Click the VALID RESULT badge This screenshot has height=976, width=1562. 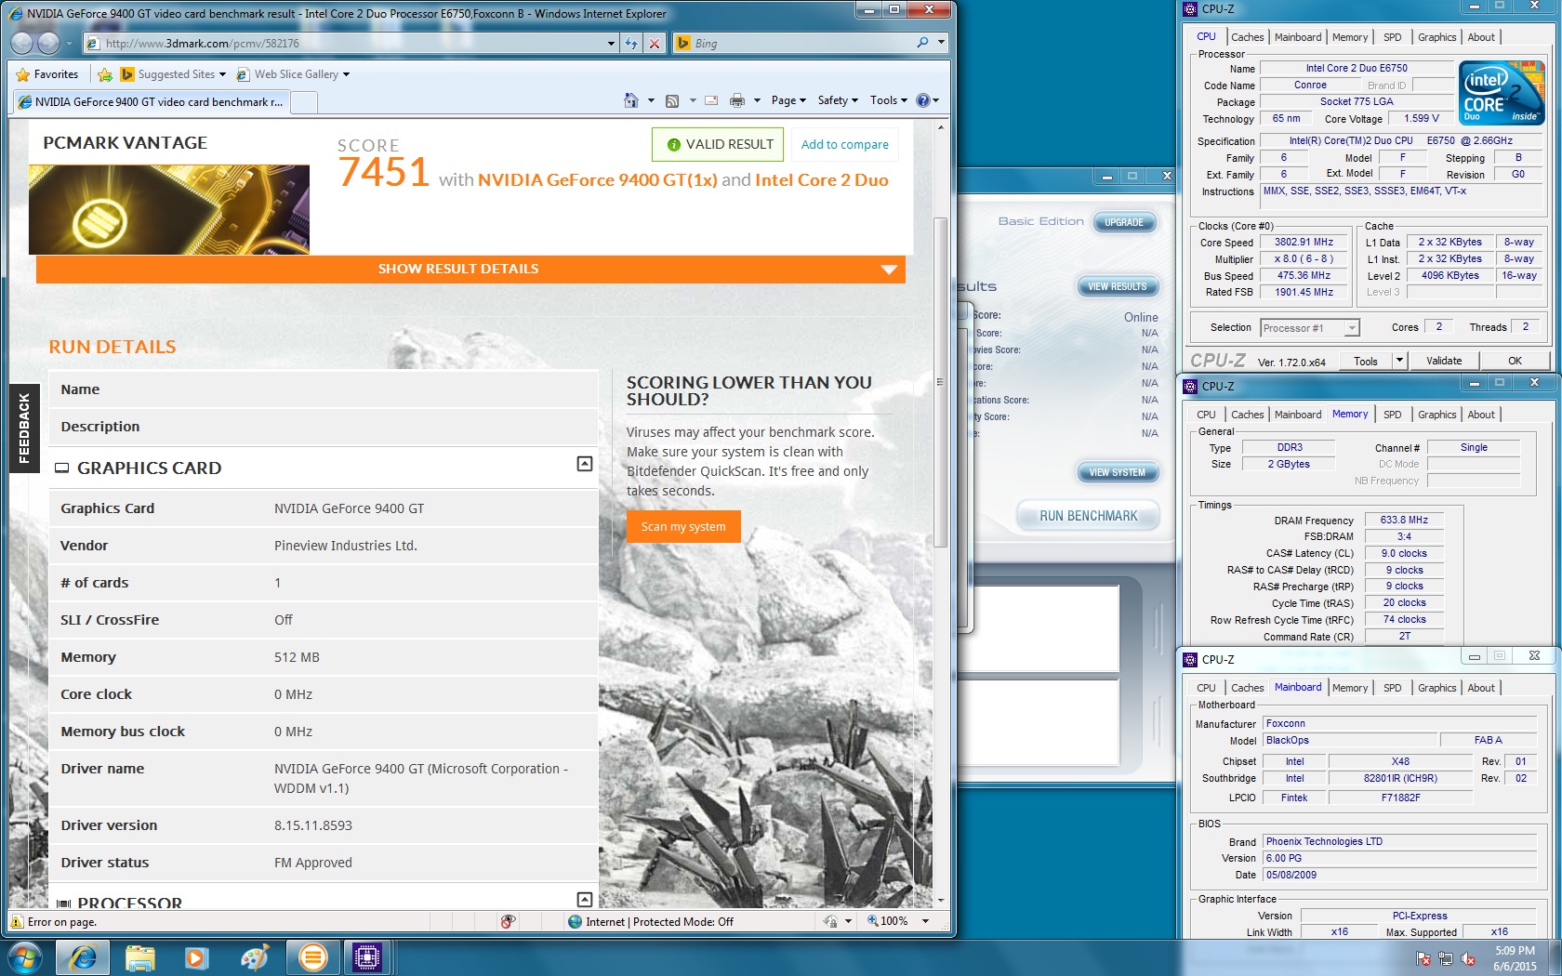point(719,144)
